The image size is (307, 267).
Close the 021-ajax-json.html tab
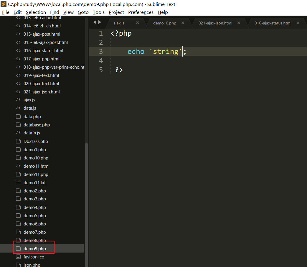pyautogui.click(x=239, y=23)
